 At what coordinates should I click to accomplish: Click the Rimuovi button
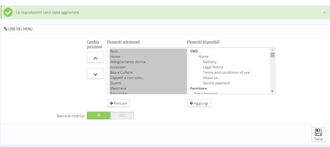click(x=118, y=103)
